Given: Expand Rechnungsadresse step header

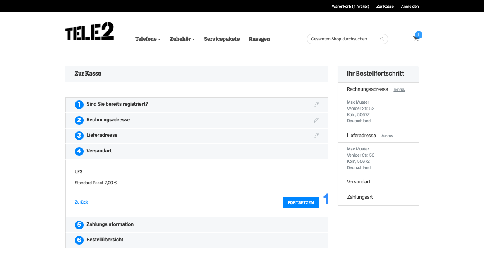Looking at the screenshot, I should (196, 120).
